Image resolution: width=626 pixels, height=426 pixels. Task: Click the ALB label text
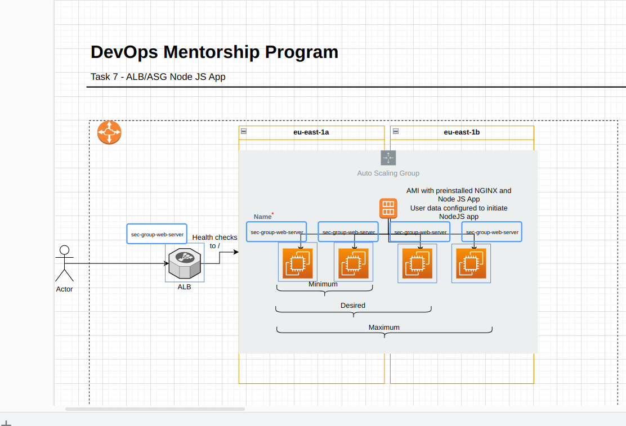pyautogui.click(x=185, y=287)
